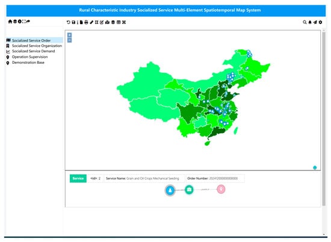331x242 pixels.
Task: Zoom in the map with plus button
Action: [x=69, y=35]
